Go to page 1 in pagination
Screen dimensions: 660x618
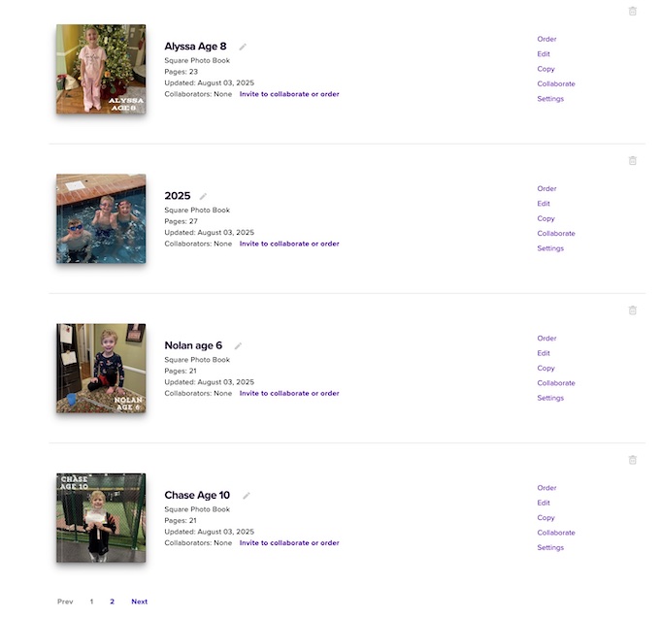92,602
